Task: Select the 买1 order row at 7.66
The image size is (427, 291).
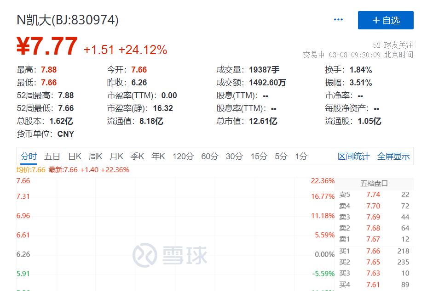Action: tap(374, 251)
